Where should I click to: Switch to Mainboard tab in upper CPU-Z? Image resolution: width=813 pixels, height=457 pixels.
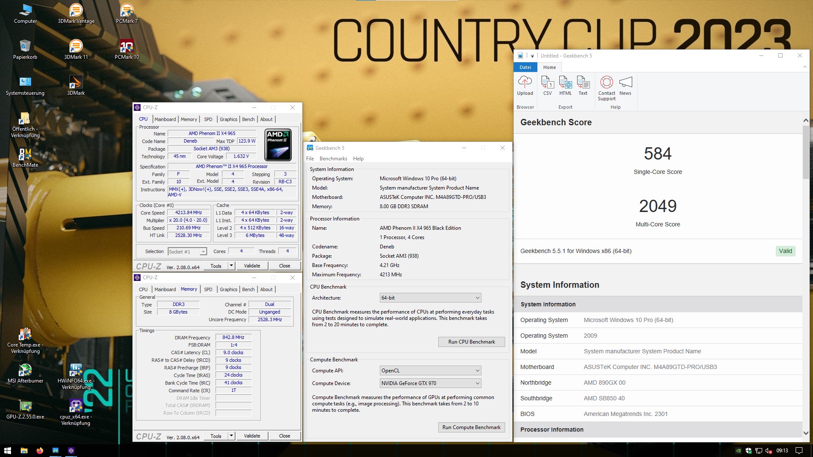165,119
